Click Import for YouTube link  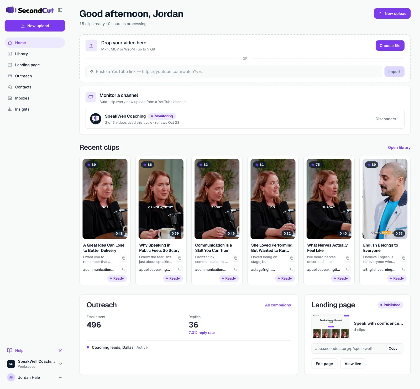tap(394, 72)
